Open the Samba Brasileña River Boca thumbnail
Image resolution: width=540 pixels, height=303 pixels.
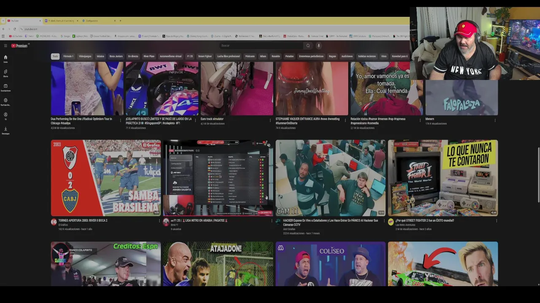tap(106, 178)
